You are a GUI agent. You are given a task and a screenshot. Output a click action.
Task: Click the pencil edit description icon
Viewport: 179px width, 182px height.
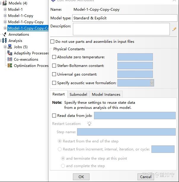coord(174,29)
